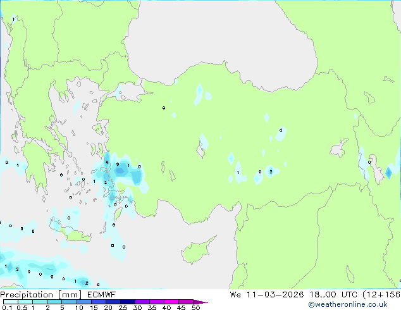This screenshot has height=310, width=401.
Task: Click the 25–30 mm legend color swatch
Action: [127, 302]
